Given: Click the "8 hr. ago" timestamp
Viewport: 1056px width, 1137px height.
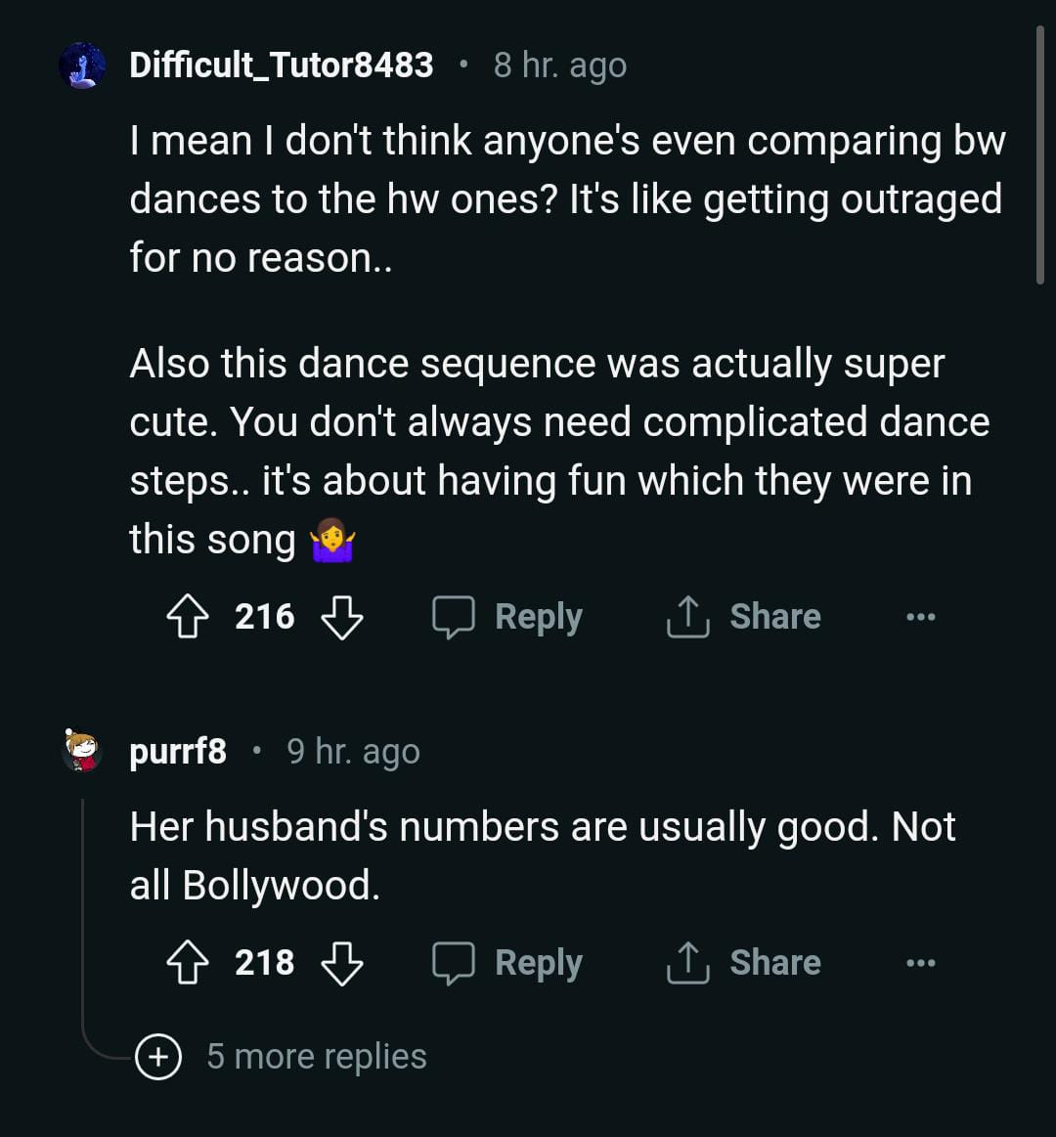Looking at the screenshot, I should pos(559,66).
